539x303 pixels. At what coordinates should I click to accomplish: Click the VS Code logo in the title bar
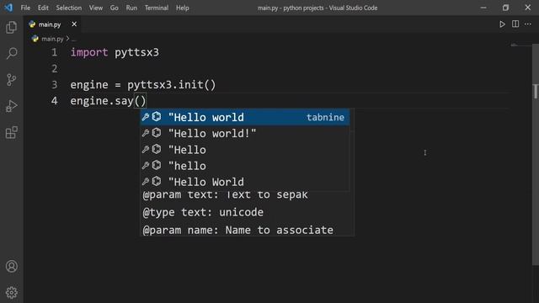pyautogui.click(x=8, y=8)
